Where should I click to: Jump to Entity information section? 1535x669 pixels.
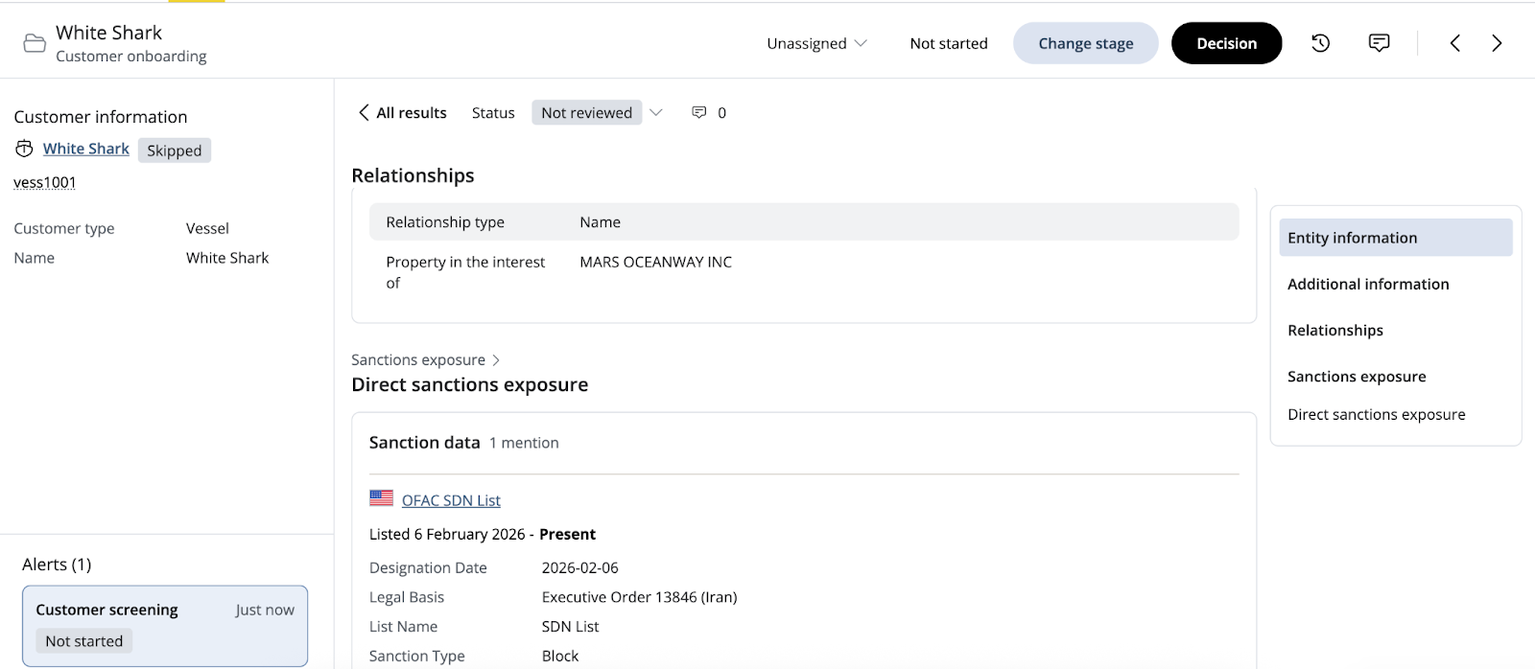click(x=1395, y=238)
